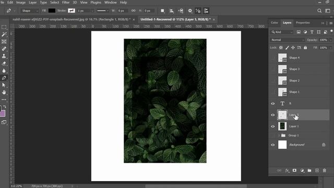Select the Hand tool

click(4, 92)
